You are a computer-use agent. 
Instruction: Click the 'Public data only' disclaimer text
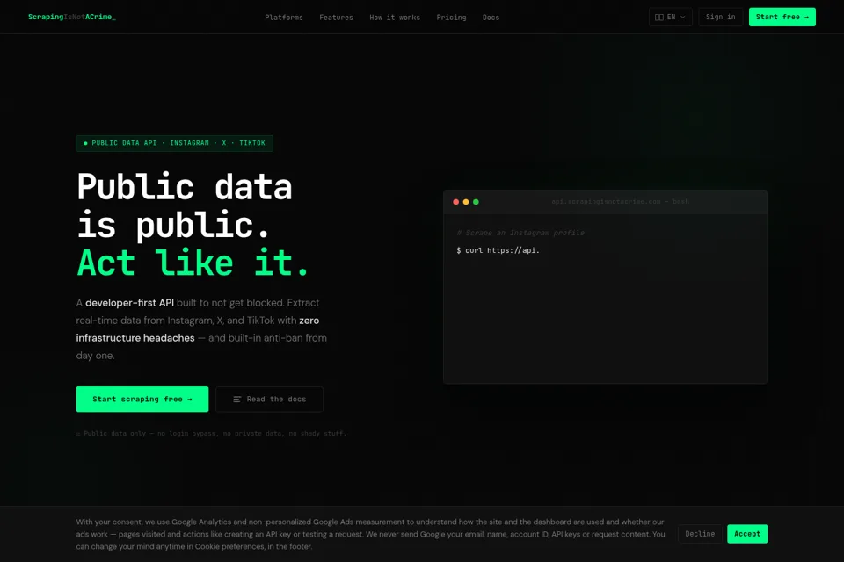[211, 433]
